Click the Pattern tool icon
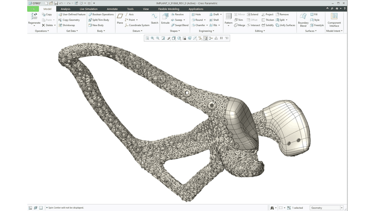375x211 pixels. pyautogui.click(x=228, y=16)
